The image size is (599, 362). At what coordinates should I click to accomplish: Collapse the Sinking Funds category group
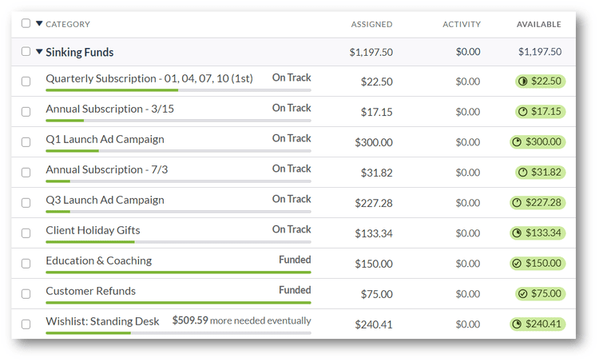pyautogui.click(x=39, y=52)
